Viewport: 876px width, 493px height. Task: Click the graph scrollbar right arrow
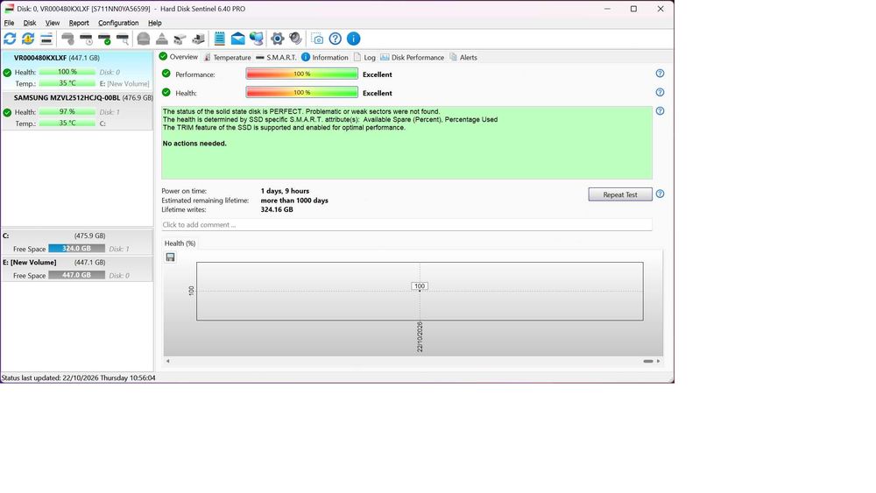click(x=658, y=362)
